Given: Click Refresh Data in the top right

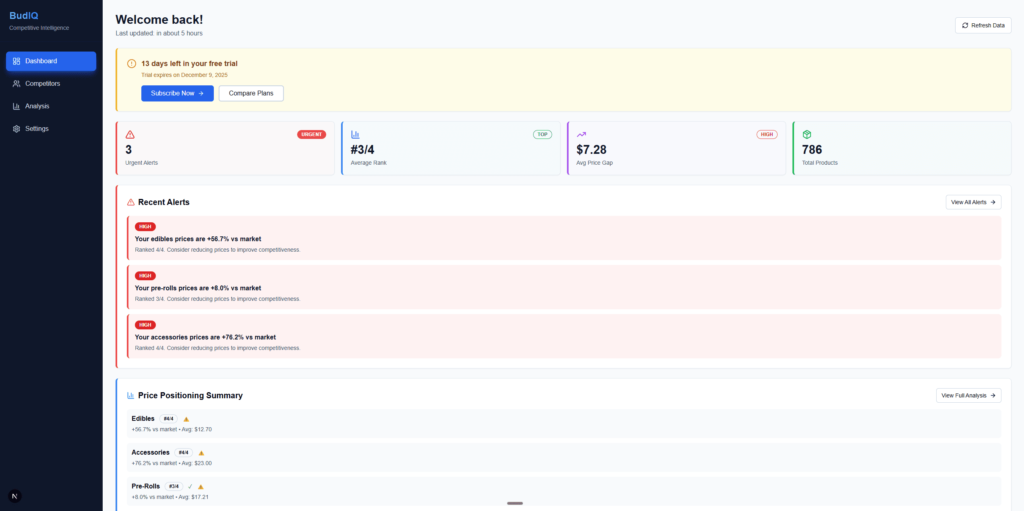Looking at the screenshot, I should [983, 25].
